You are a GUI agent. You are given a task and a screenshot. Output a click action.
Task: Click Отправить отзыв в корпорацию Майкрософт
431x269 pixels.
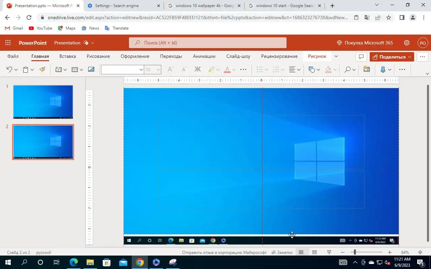pos(224,252)
